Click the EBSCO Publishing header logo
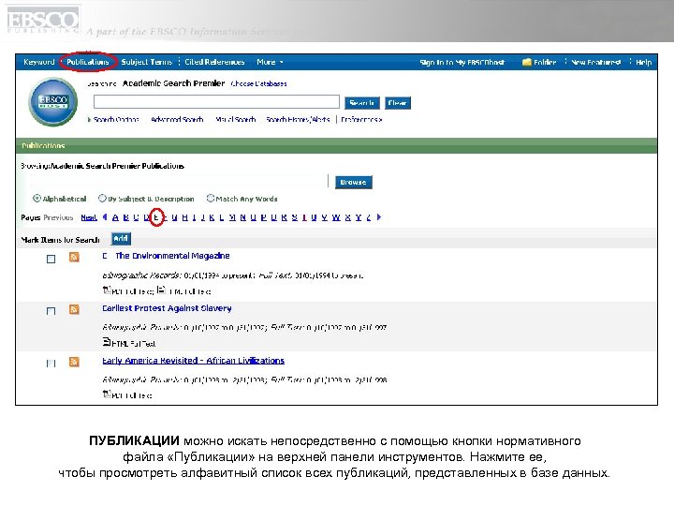674x506 pixels. (x=43, y=20)
